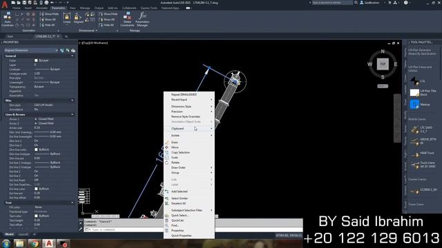Image resolution: width=442 pixels, height=248 pixels.
Task: Choose Copy Selection in context menu
Action: [x=189, y=152]
